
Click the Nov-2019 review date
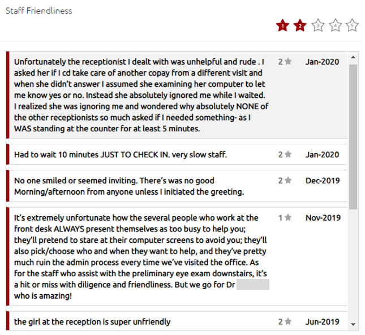click(322, 217)
